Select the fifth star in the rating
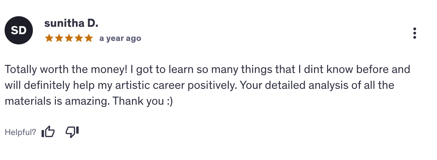The image size is (437, 160). 89,38
